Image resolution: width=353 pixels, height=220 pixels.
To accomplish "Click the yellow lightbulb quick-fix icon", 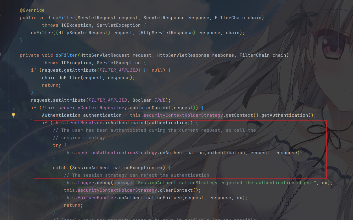I will click(13, 115).
